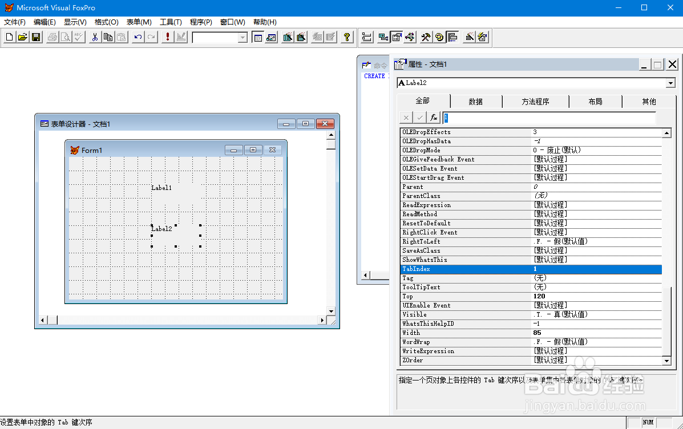
Task: Open the Data Environment icon
Action: click(x=383, y=37)
